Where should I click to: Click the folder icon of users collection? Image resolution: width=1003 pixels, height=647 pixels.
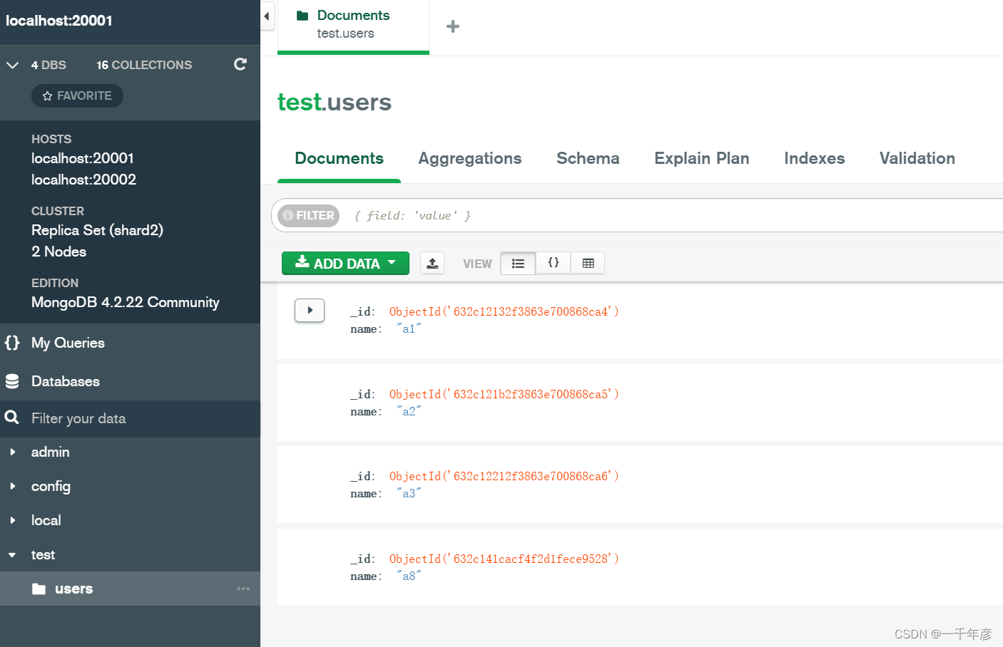[39, 589]
